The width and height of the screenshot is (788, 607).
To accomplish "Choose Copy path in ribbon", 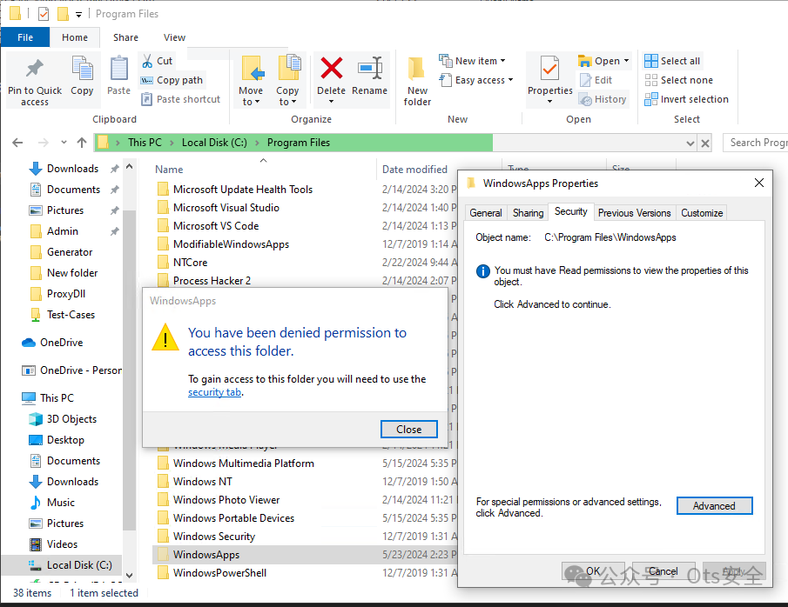I will coord(172,80).
